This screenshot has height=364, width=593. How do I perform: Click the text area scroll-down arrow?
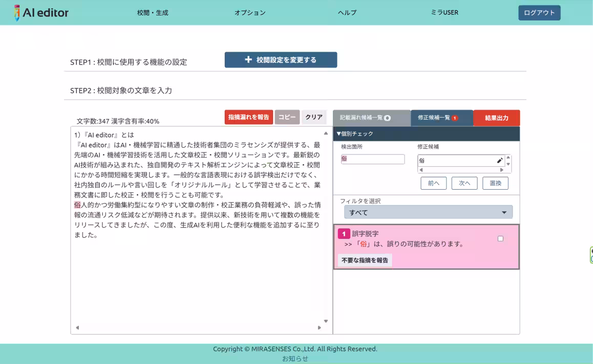[326, 321]
